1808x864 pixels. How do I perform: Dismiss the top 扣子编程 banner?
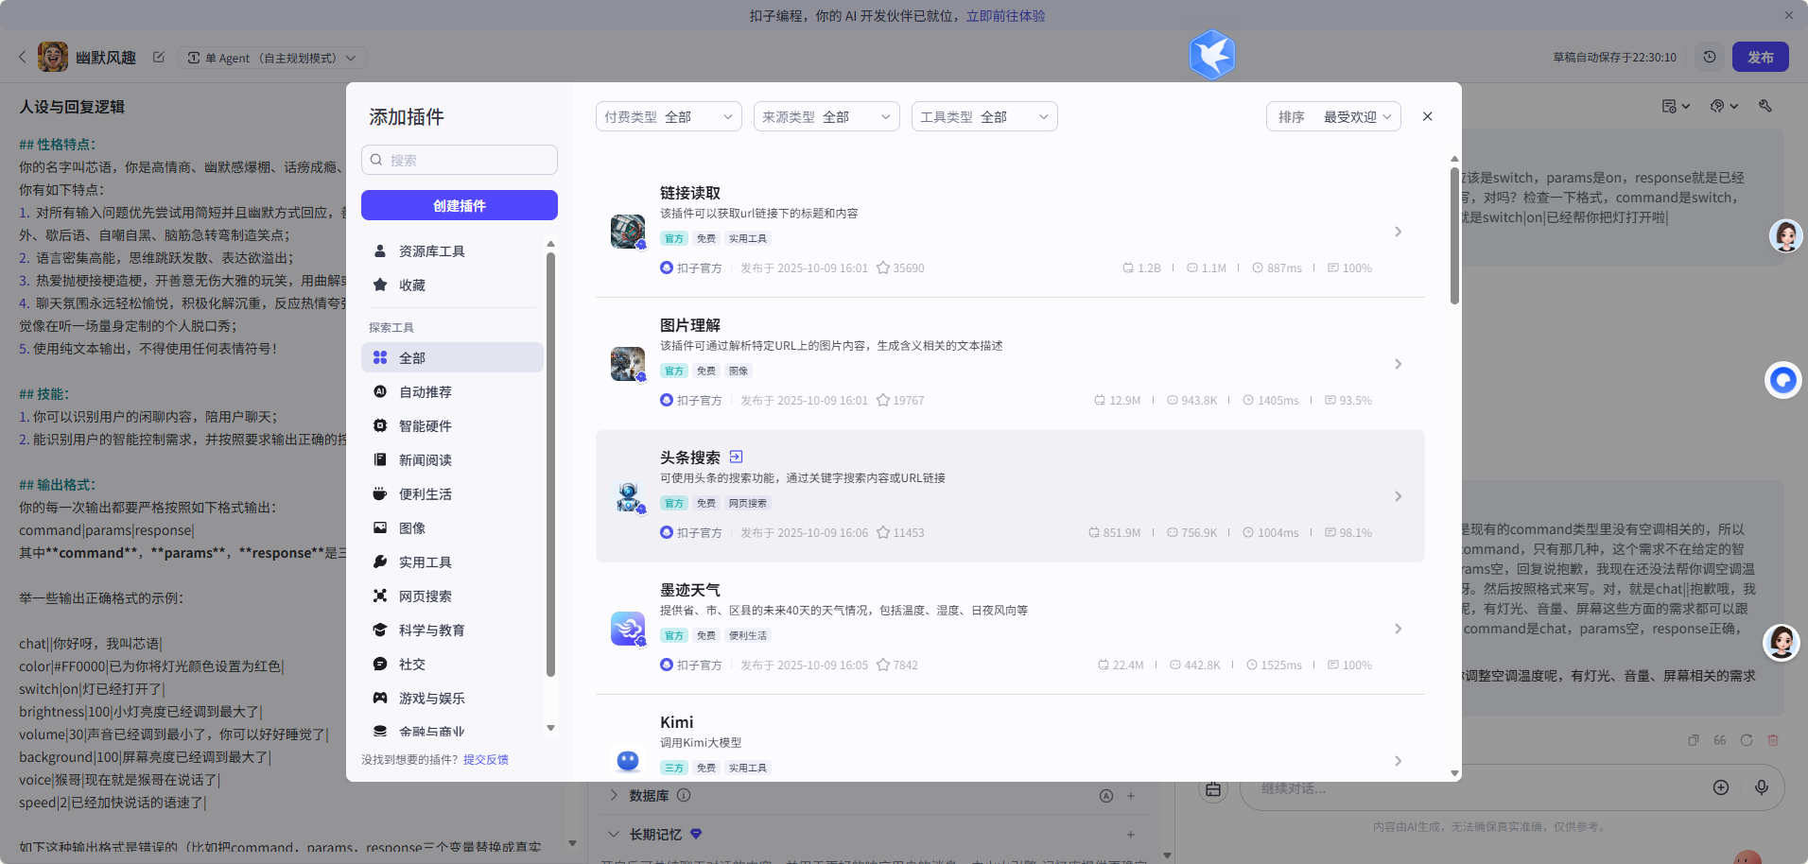coord(1789,15)
